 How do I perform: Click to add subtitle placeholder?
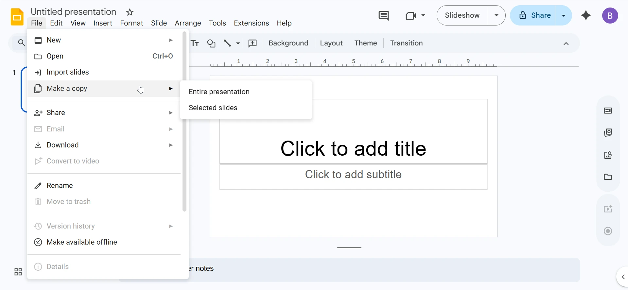pyautogui.click(x=353, y=177)
